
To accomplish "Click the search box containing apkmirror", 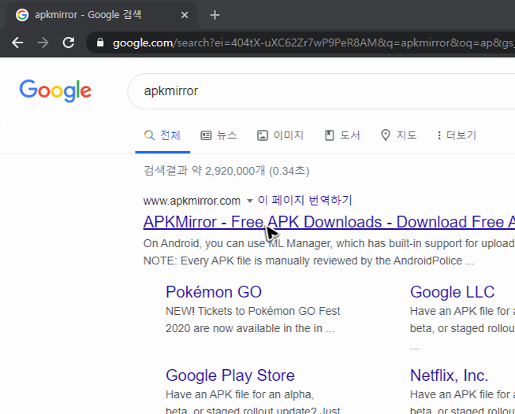I will click(321, 91).
